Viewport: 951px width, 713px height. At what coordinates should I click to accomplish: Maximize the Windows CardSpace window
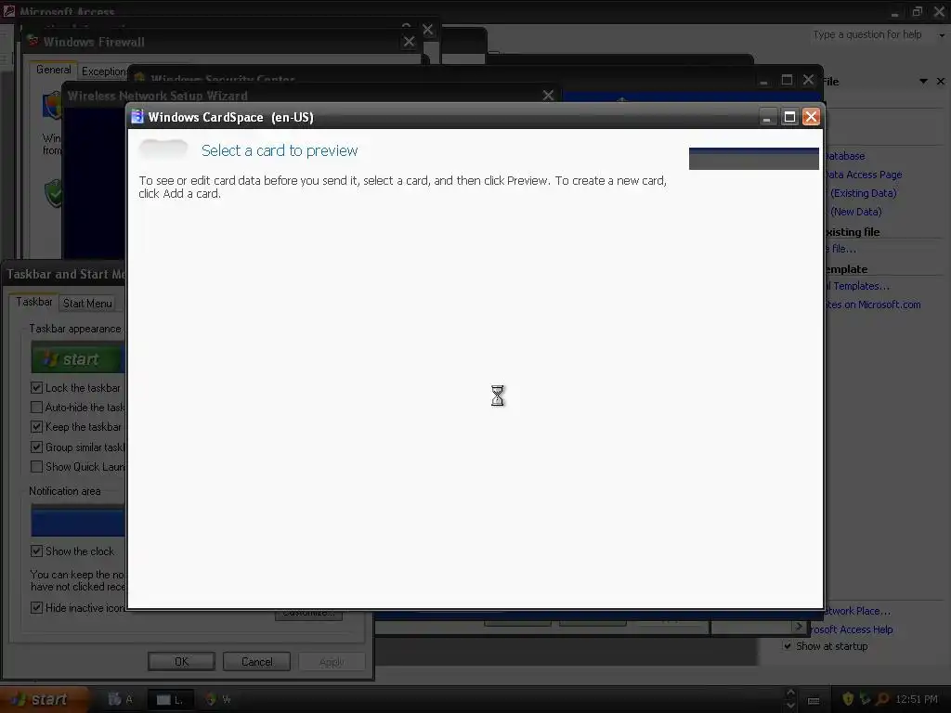point(789,117)
